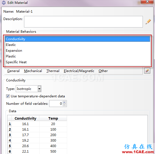Screen dimensions: 155x154
Task: Select the Elastic material behavior
Action: [77, 45]
